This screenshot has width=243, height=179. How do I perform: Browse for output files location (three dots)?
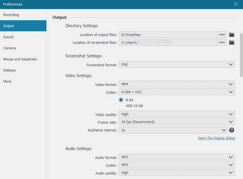(x=222, y=35)
